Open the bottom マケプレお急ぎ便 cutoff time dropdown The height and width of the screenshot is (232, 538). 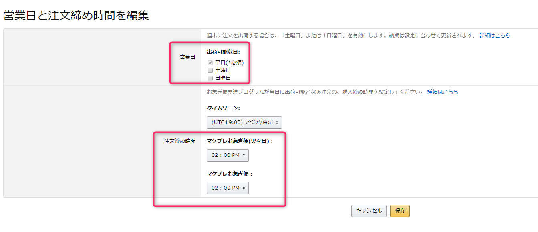click(228, 188)
